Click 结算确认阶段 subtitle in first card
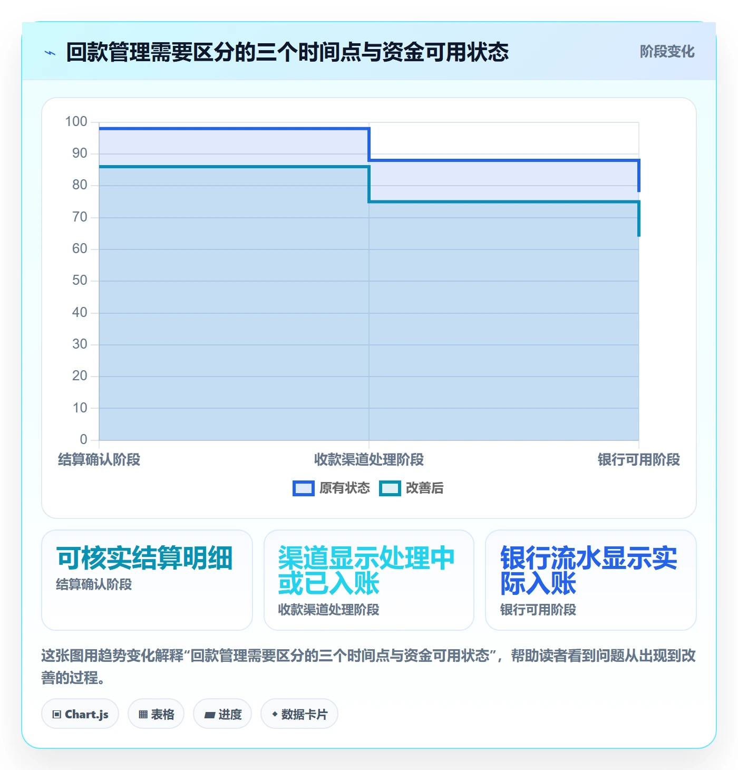 tap(94, 584)
